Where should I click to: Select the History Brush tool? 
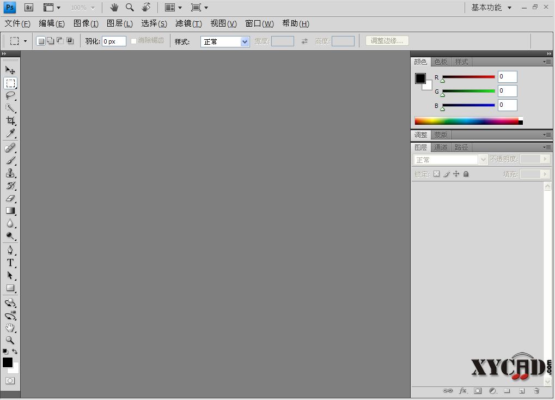[x=10, y=186]
